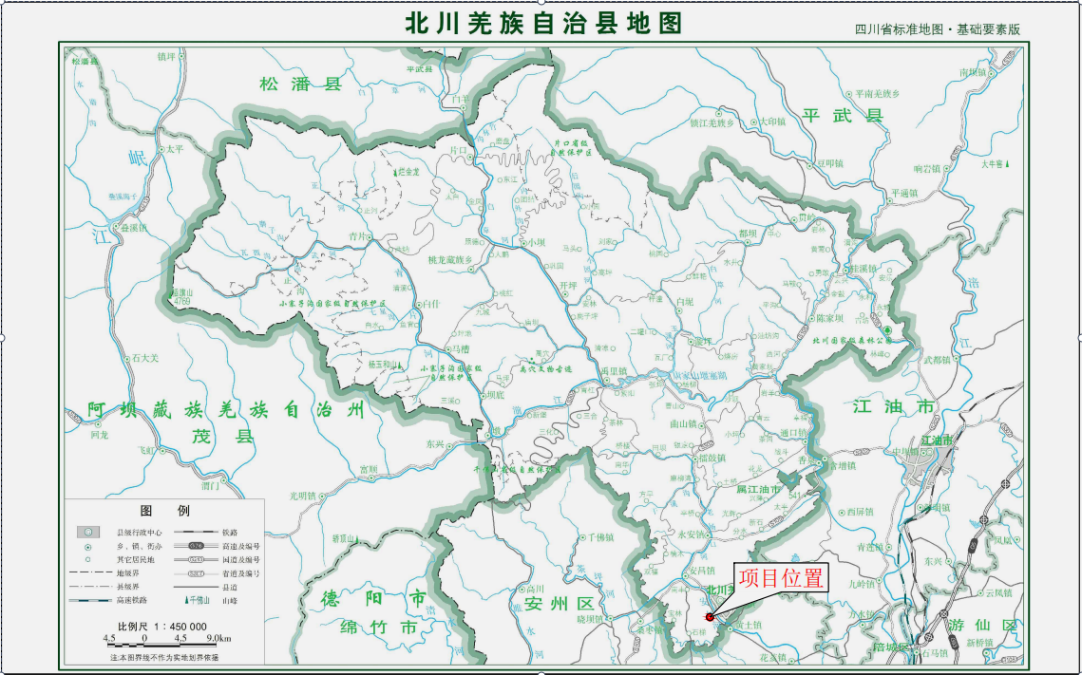This screenshot has width=1082, height=675.
Task: Click the 平武县 county label
Action: 843,116
